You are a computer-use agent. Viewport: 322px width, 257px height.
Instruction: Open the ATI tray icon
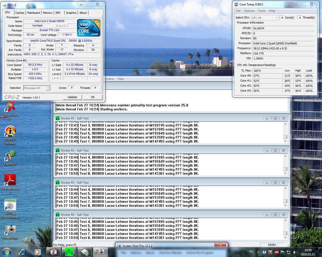click(x=276, y=252)
